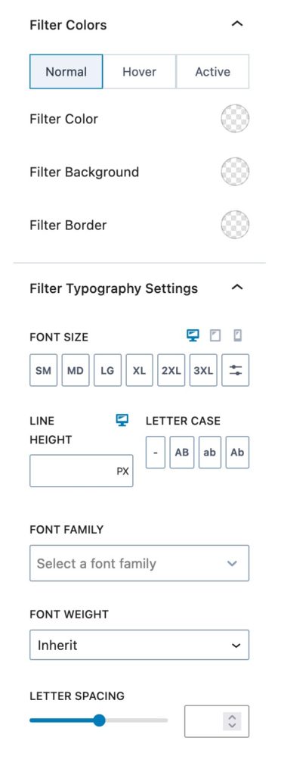This screenshot has width=281, height=775.
Task: Open the Font Family dropdown
Action: tap(140, 563)
